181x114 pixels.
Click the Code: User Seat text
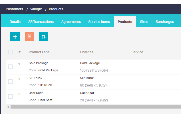(41, 100)
